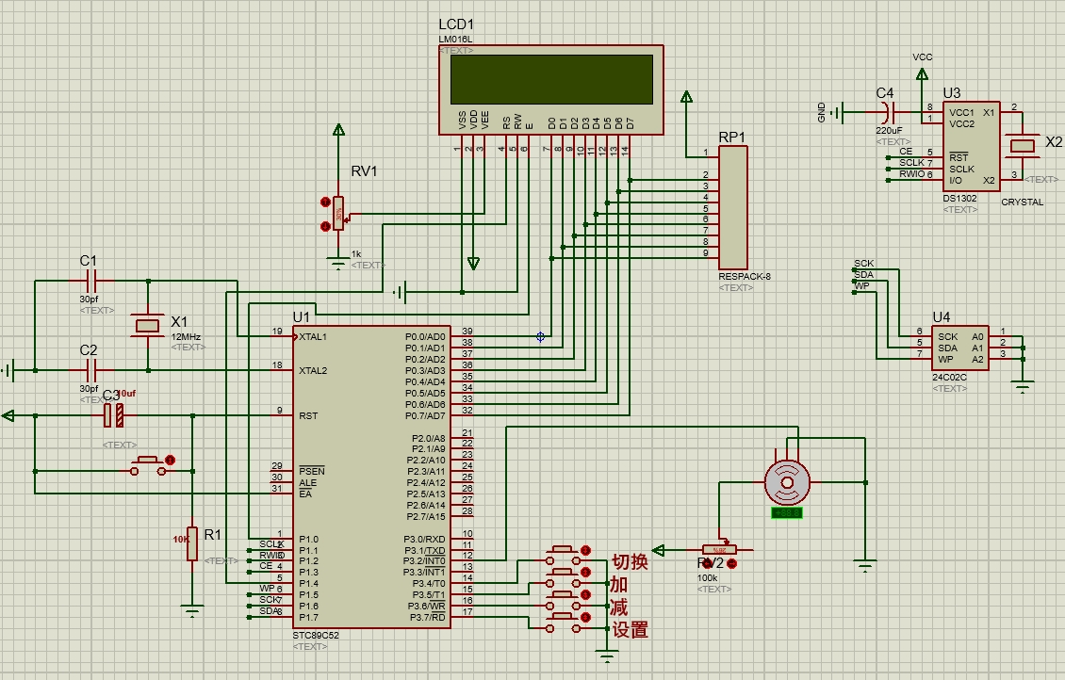This screenshot has height=680, width=1065.
Task: Click the LCD1 reference label
Action: tap(456, 25)
